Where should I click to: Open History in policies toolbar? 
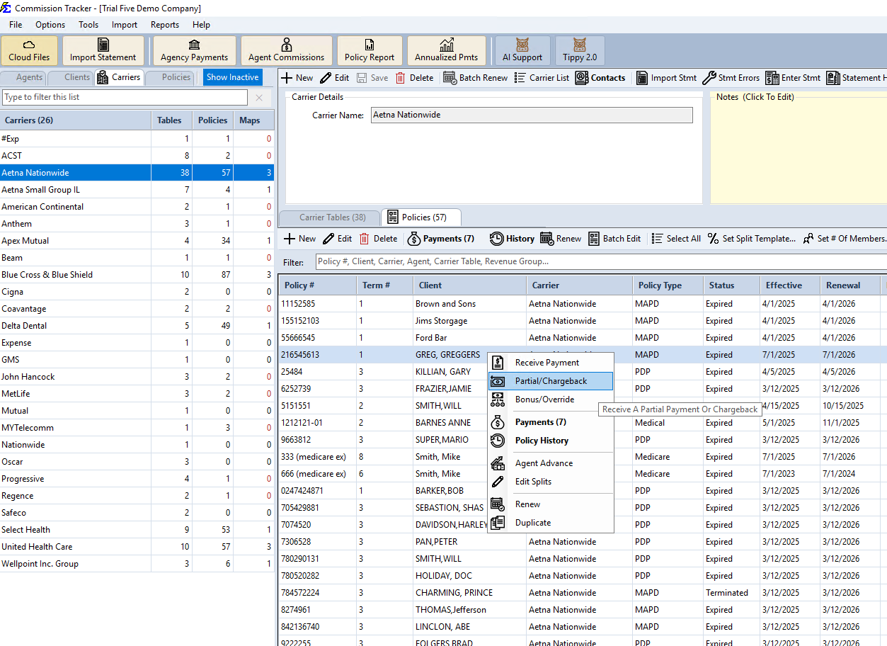point(513,239)
